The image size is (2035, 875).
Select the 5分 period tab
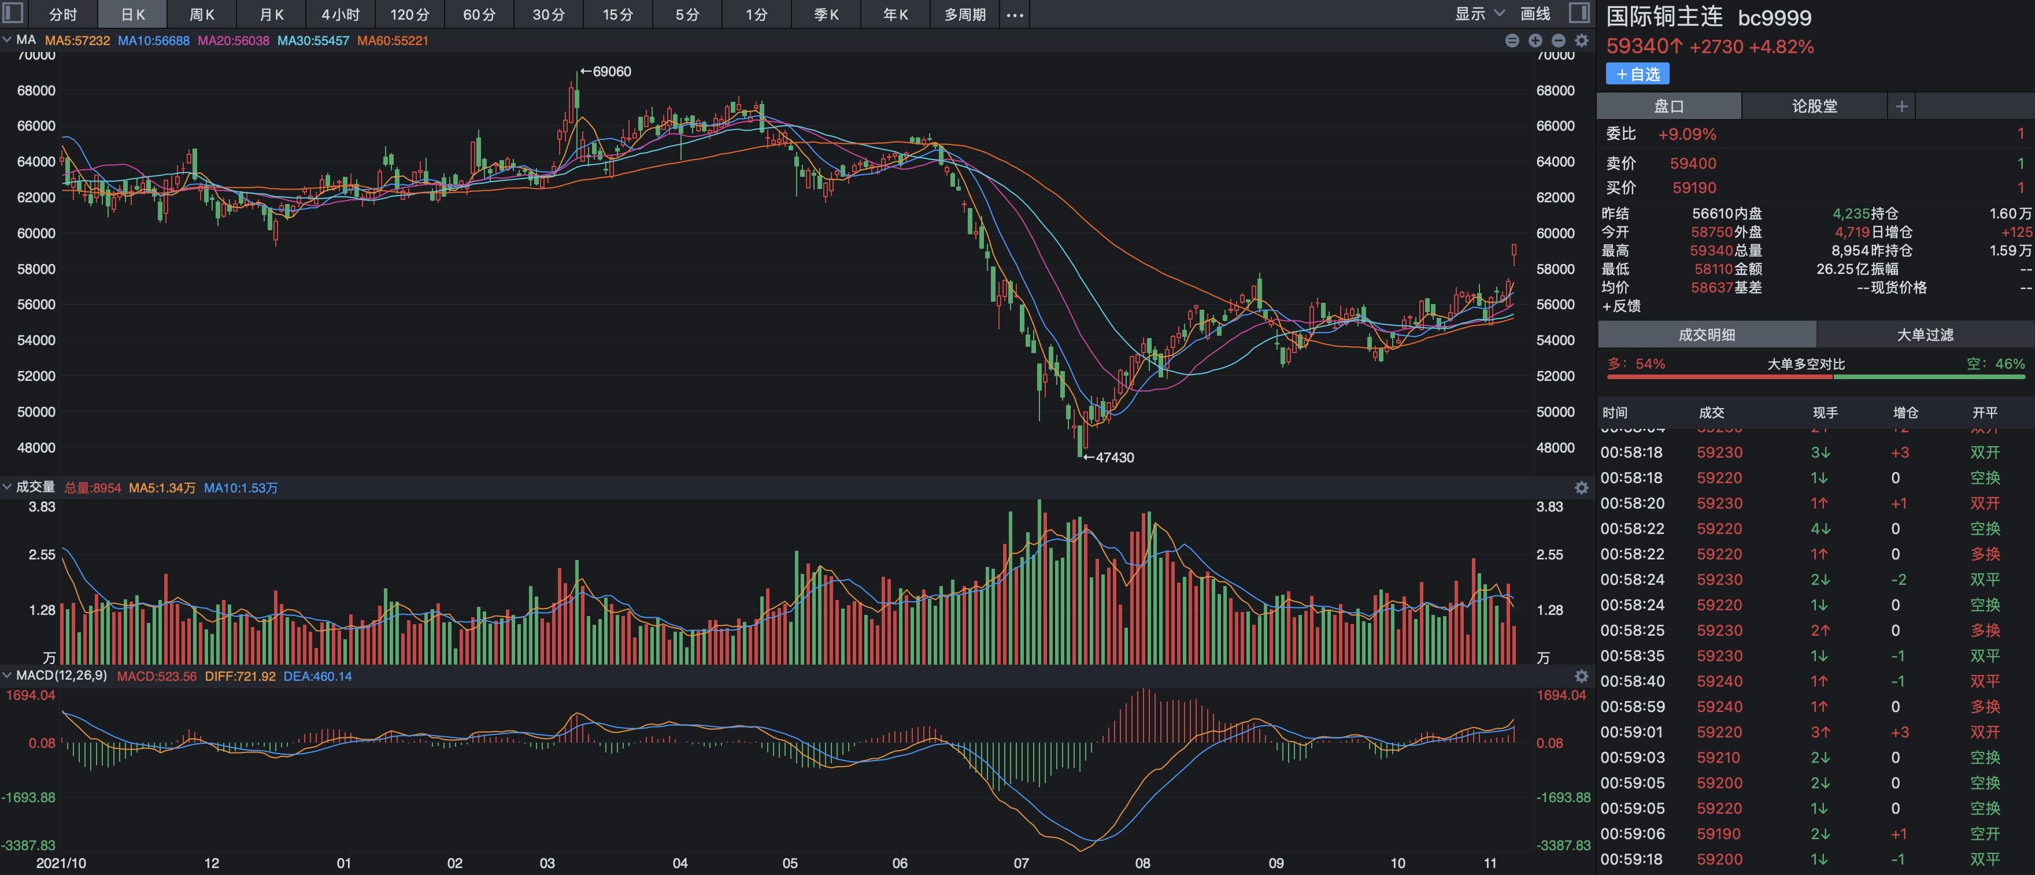(x=687, y=14)
